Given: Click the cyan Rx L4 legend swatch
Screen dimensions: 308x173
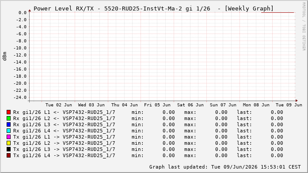Looking at the screenshot, I should pos(8,131).
